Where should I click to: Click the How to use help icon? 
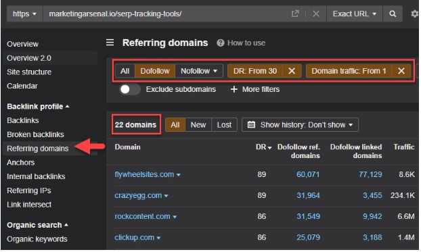[x=220, y=43]
